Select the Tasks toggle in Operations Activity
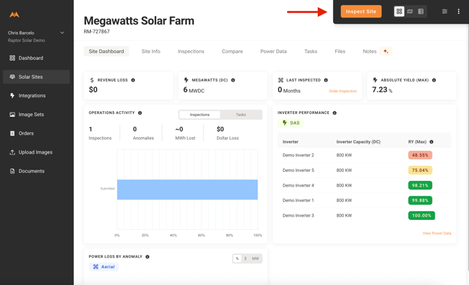This screenshot has height=285, width=469. click(x=241, y=115)
